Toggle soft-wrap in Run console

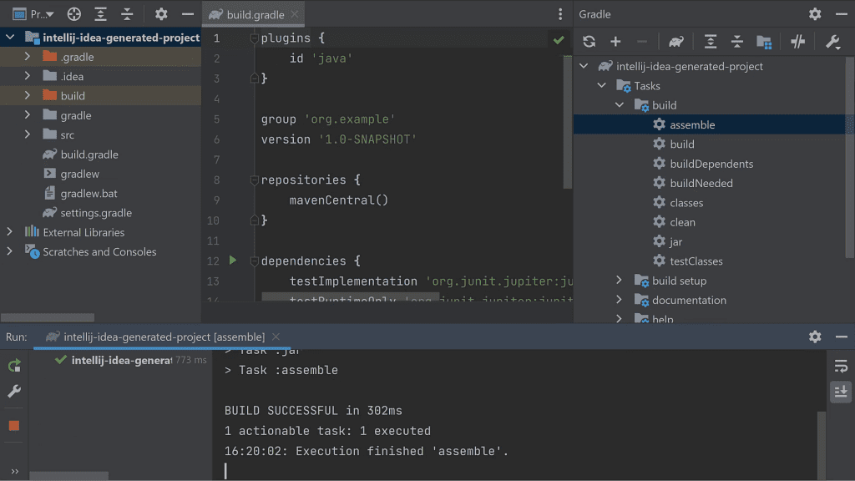[840, 366]
